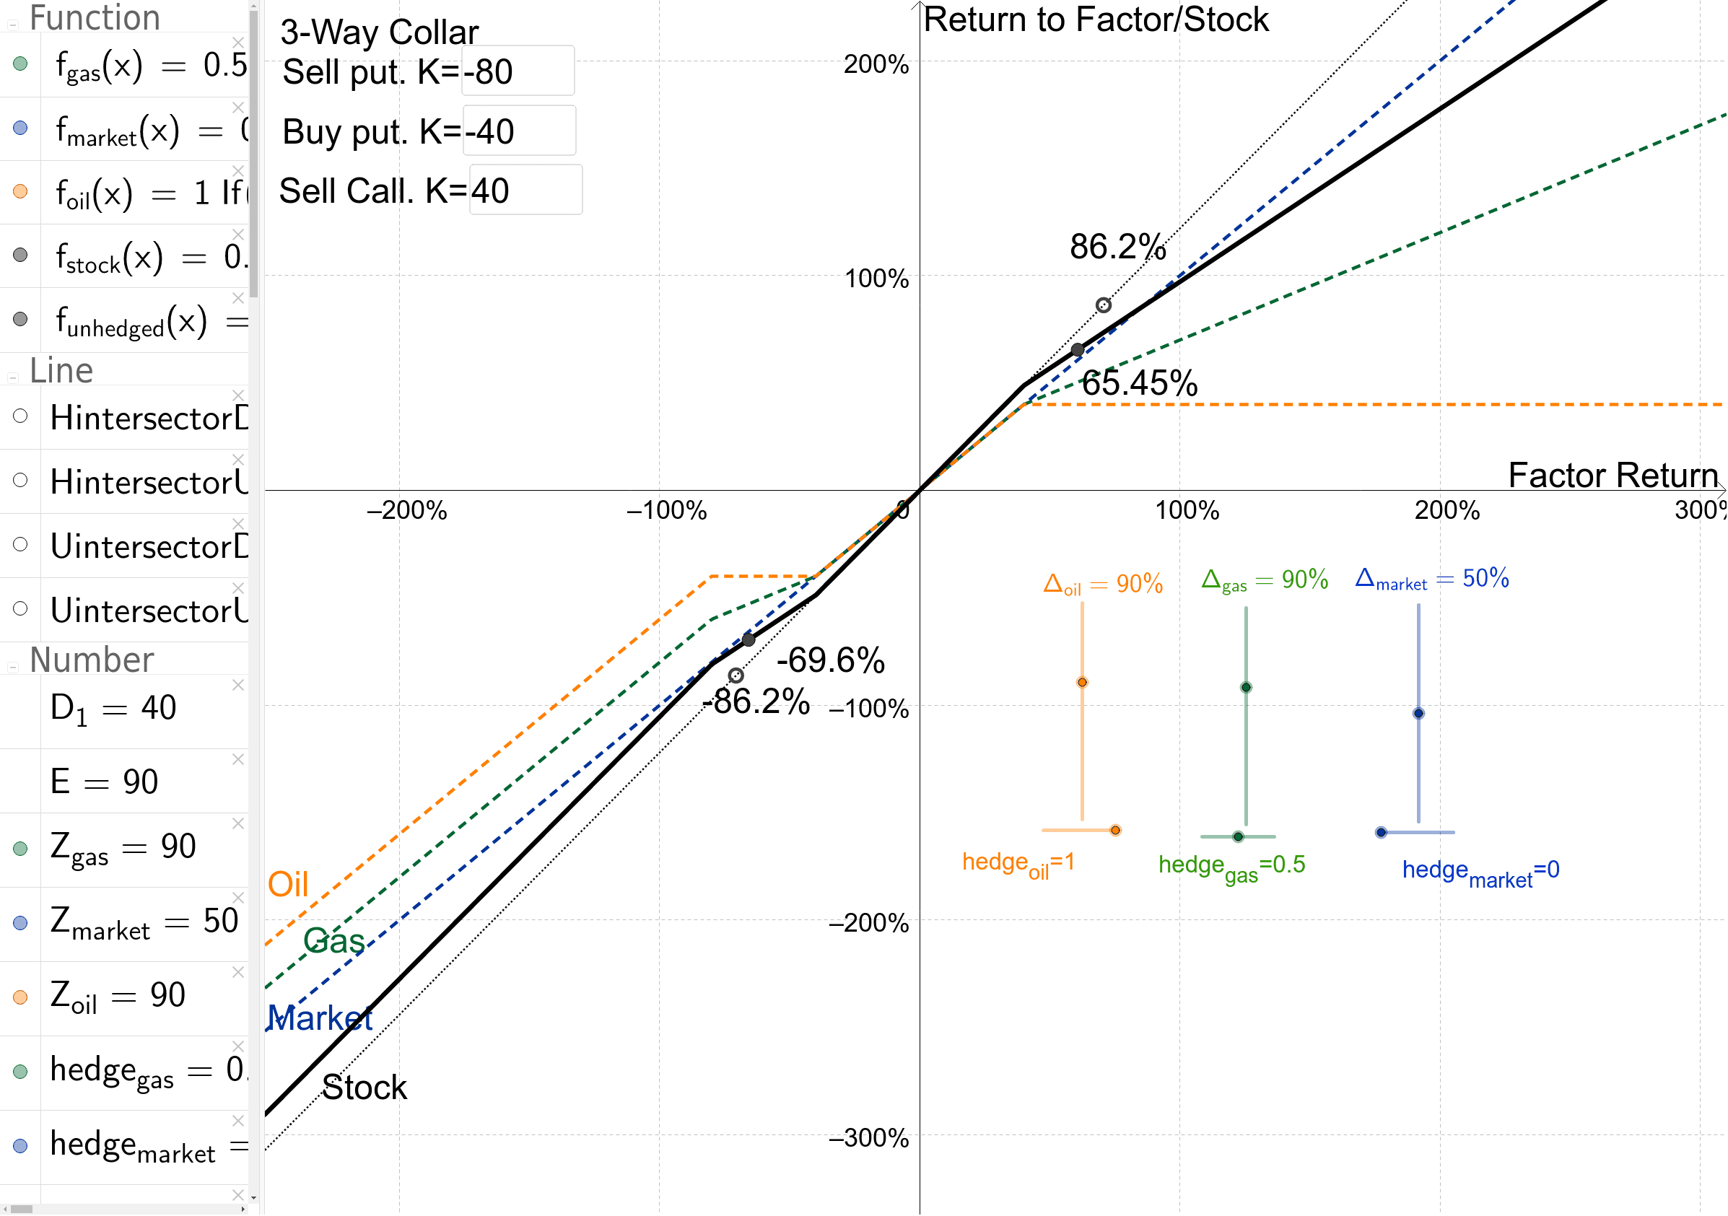This screenshot has height=1216, width=1728.
Task: Select the Function section header
Action: [x=94, y=17]
